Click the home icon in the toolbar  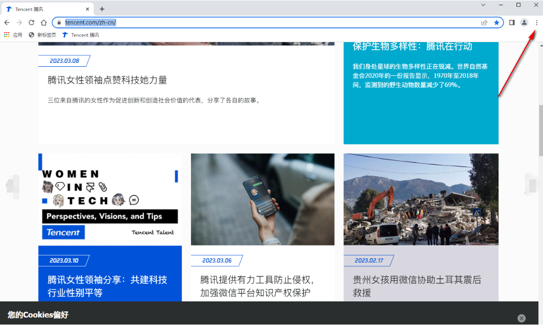click(x=43, y=22)
